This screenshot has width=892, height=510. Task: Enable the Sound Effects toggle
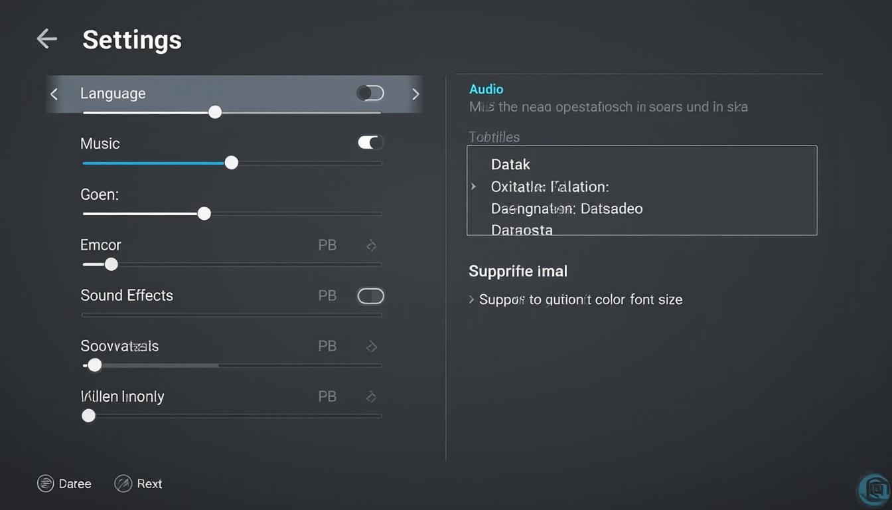click(x=370, y=296)
